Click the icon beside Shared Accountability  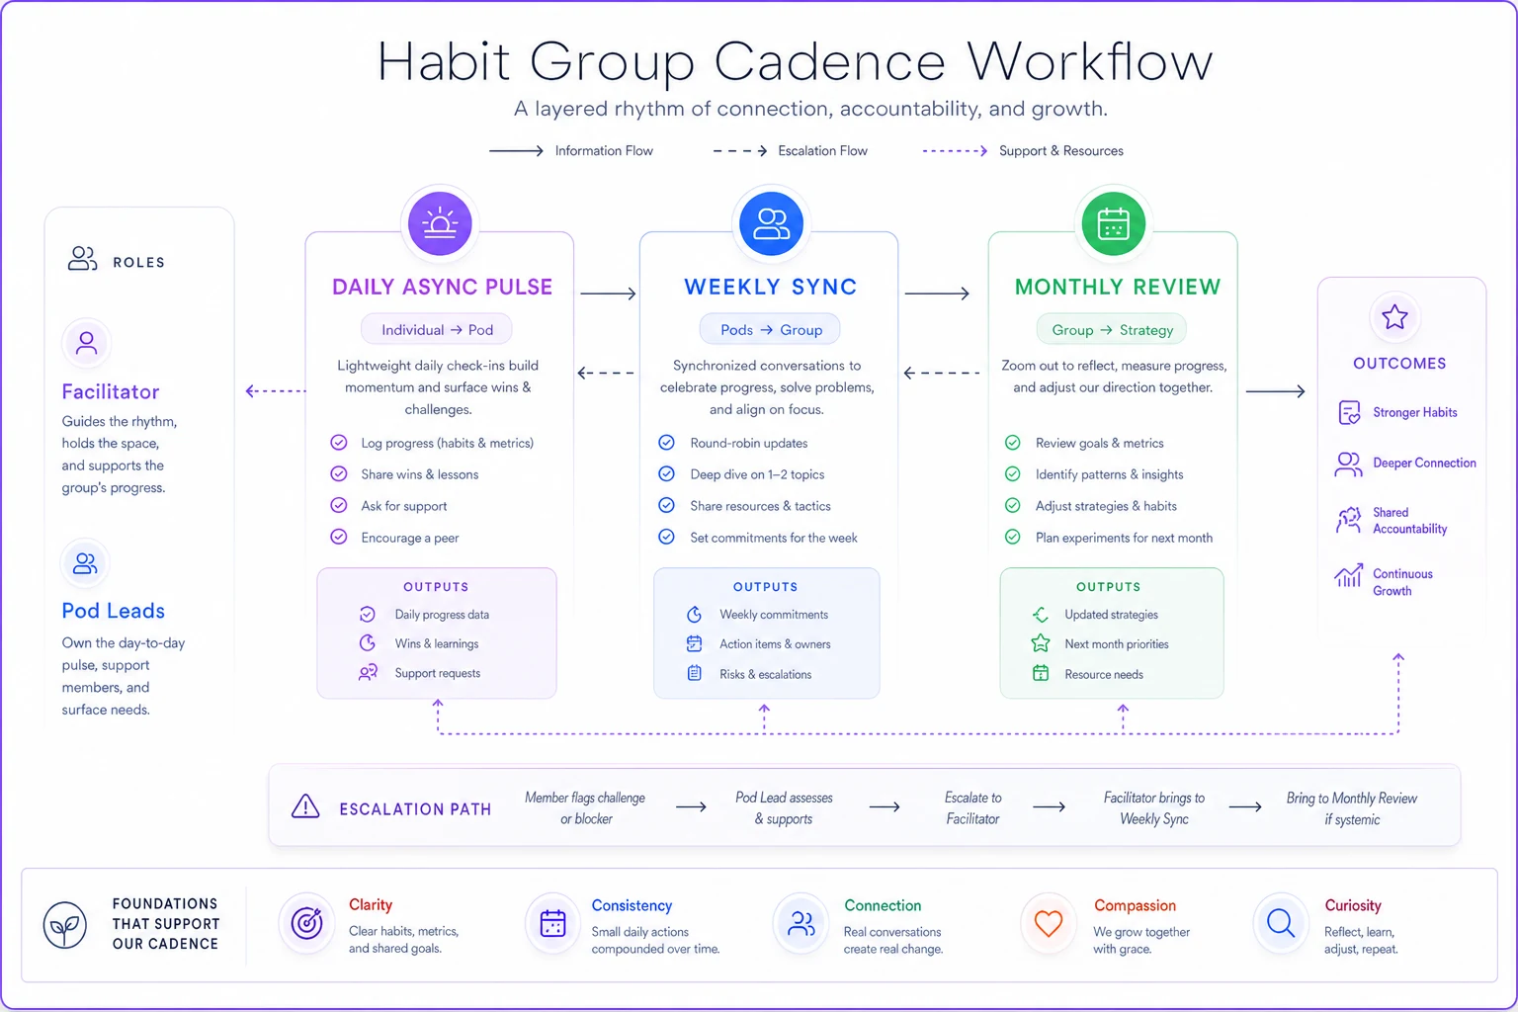[x=1348, y=520]
